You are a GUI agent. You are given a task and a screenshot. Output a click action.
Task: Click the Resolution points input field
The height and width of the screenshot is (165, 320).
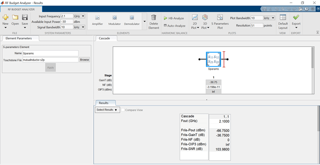pyautogui.click(x=257, y=26)
